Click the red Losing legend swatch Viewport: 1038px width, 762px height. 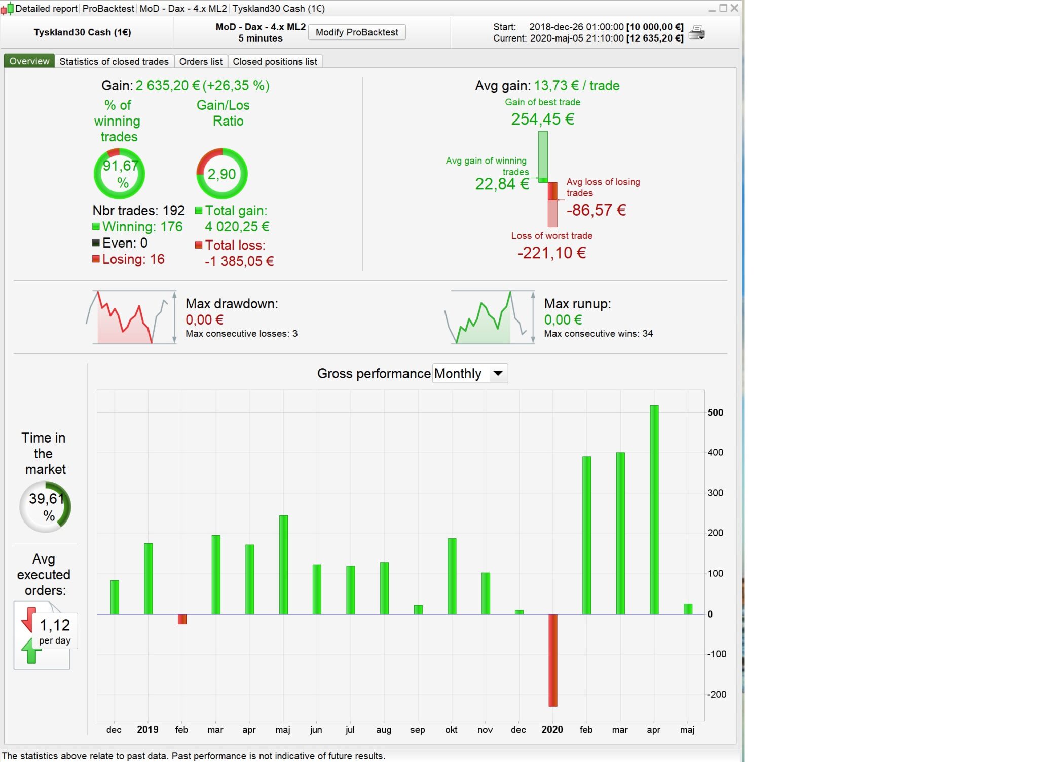96,259
